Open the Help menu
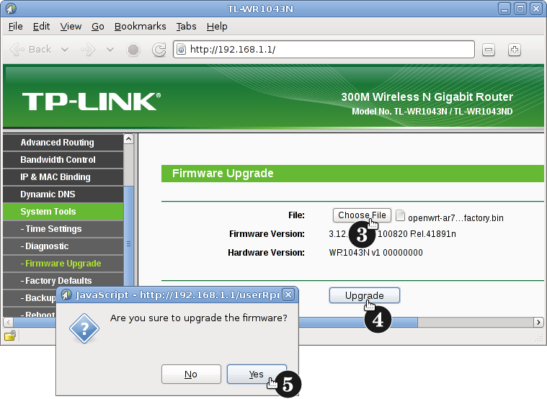The width and height of the screenshot is (547, 399). pos(217,27)
